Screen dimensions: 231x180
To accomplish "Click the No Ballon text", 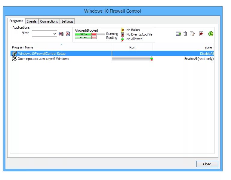I will (x=133, y=30).
